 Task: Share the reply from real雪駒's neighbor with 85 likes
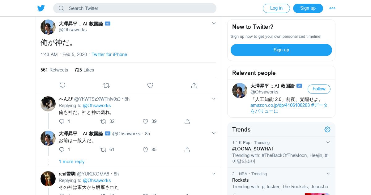click(x=187, y=149)
